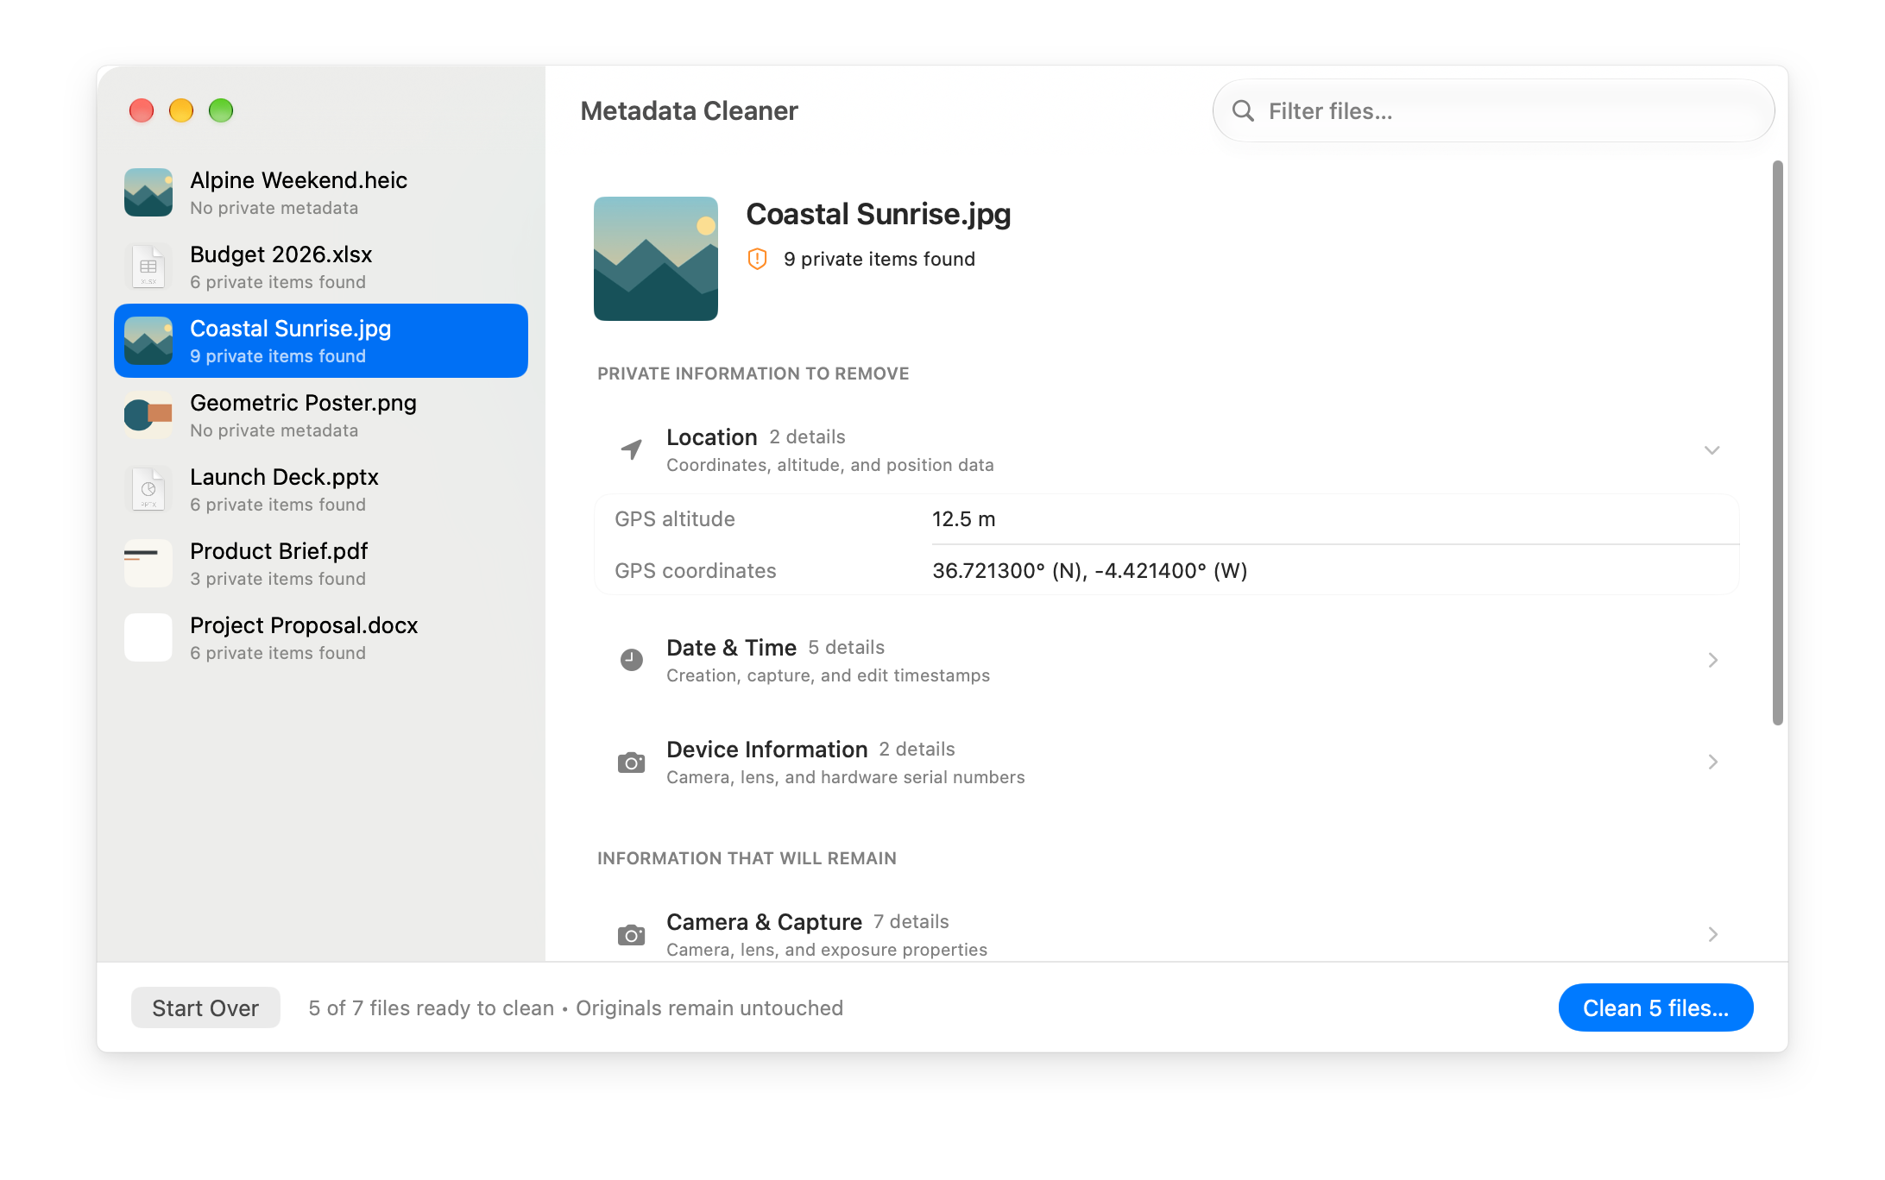Click the Camera & Capture camera icon

tap(632, 935)
